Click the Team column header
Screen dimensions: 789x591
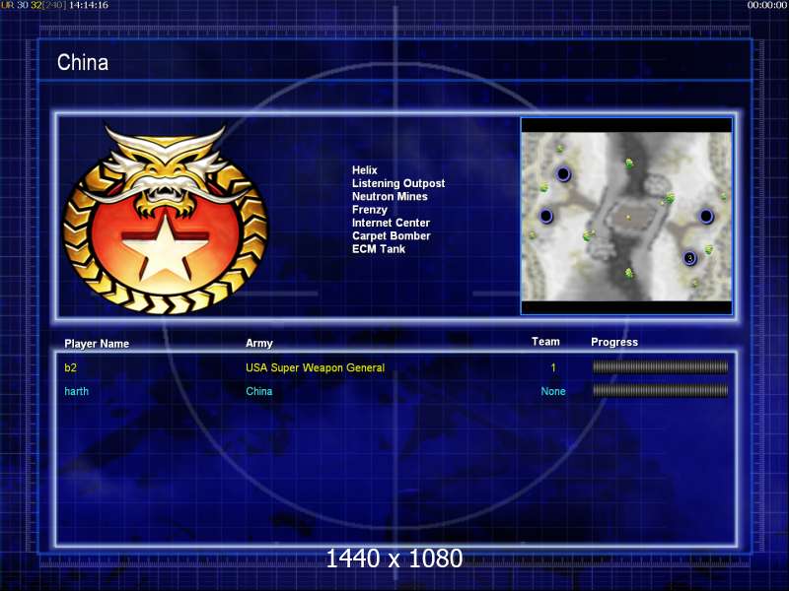pyautogui.click(x=545, y=342)
